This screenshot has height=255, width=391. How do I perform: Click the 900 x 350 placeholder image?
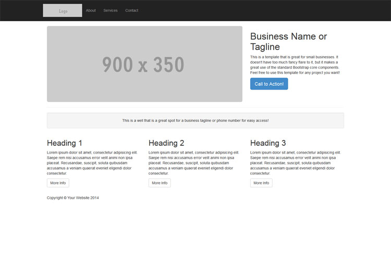coord(144,64)
